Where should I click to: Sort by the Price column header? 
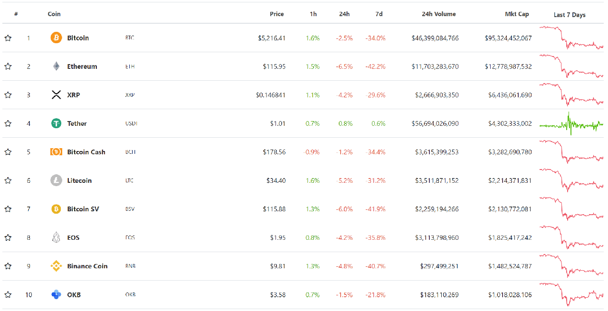click(277, 14)
